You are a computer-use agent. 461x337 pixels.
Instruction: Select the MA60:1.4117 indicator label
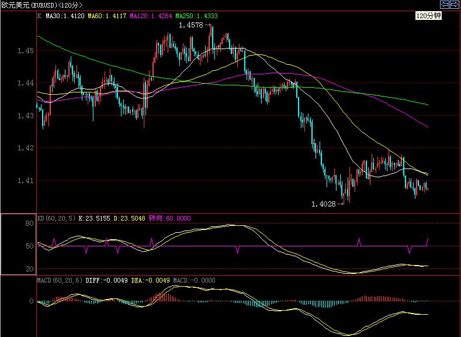pyautogui.click(x=107, y=16)
